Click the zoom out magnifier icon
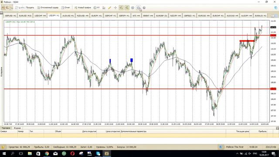Viewport: 279px width, 157px height. [x=139, y=8]
